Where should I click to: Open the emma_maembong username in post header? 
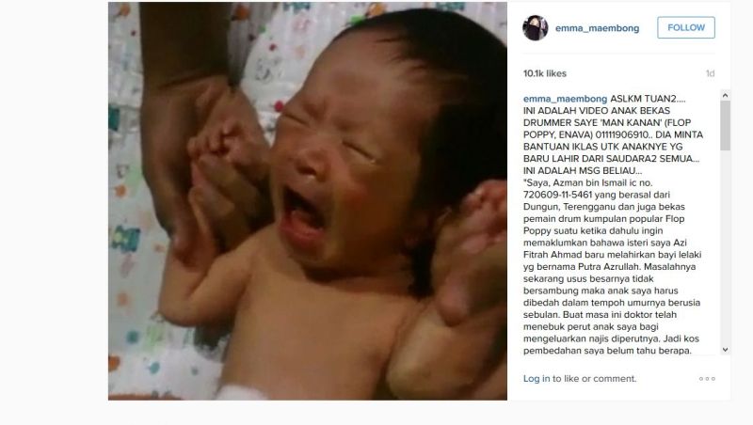coord(597,28)
